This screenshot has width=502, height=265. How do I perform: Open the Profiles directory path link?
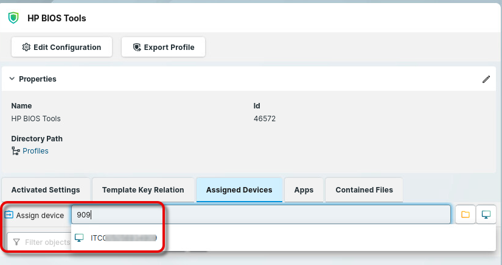35,151
